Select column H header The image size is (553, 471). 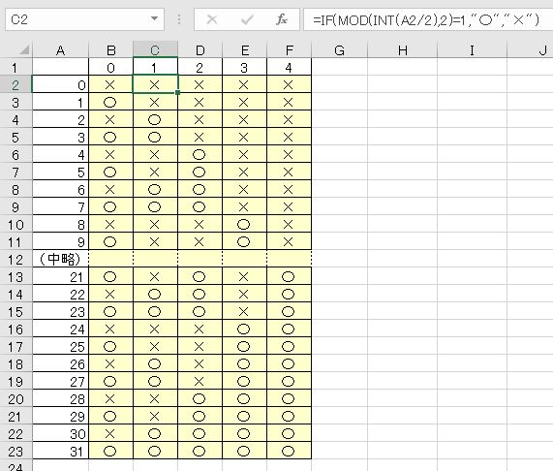(x=403, y=50)
